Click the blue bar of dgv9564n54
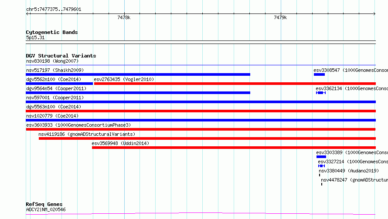Image resolution: width=388 pixels, height=219 pixels. pyautogui.click(x=138, y=93)
